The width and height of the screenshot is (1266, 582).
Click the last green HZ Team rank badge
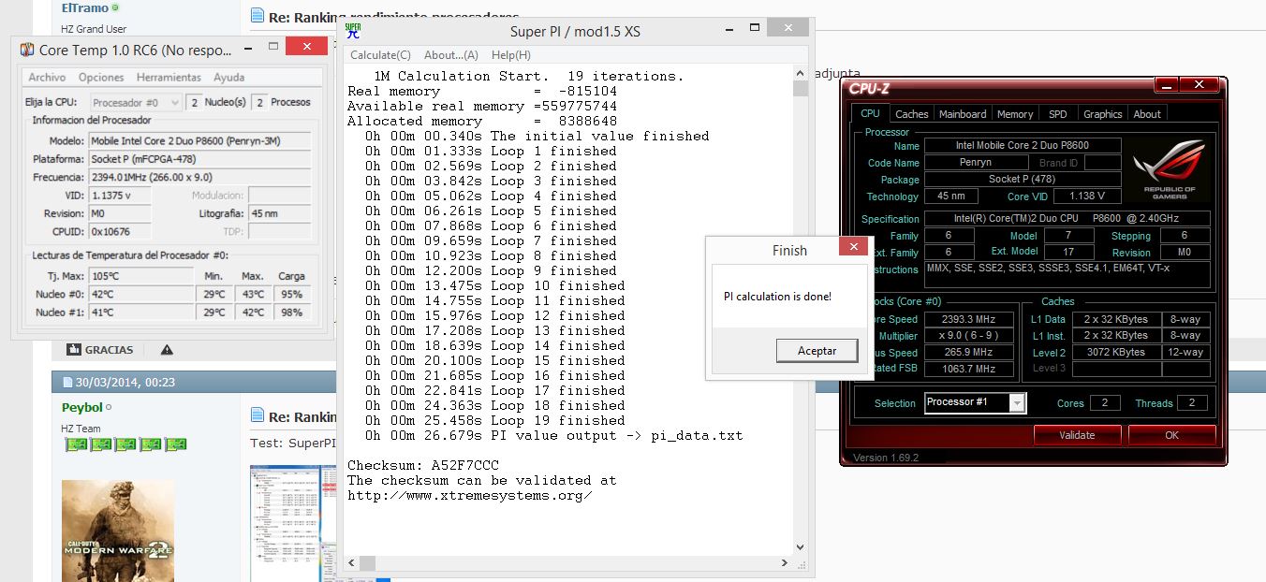click(175, 444)
